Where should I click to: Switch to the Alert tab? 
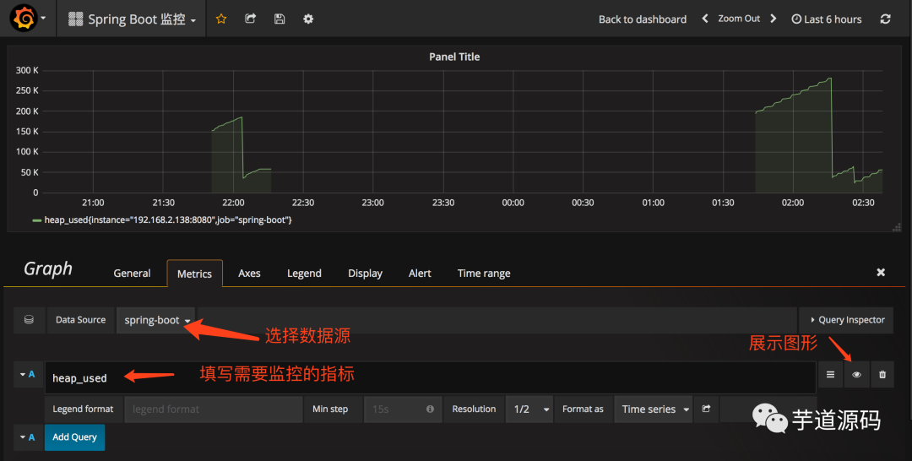pyautogui.click(x=420, y=274)
